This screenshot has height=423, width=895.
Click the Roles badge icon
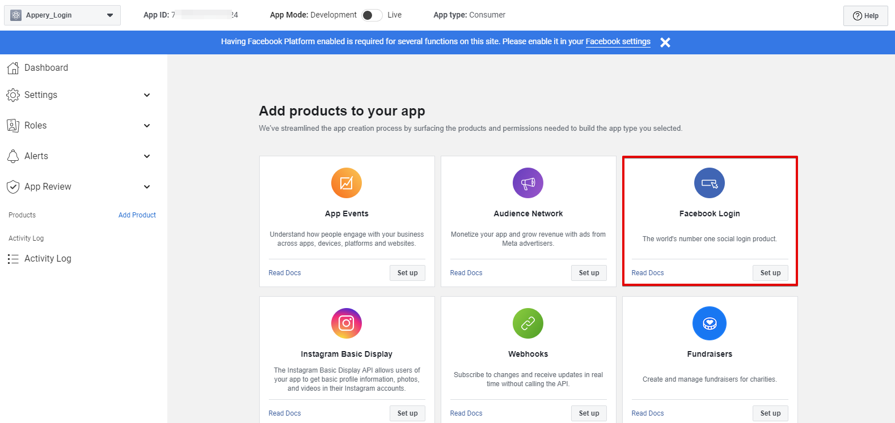tap(13, 126)
